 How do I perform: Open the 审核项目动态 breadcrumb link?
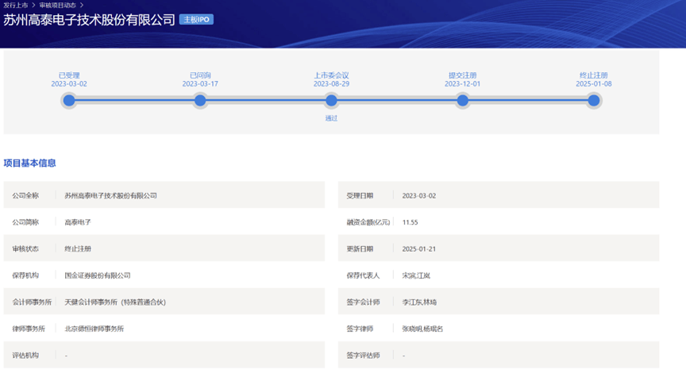coord(57,6)
